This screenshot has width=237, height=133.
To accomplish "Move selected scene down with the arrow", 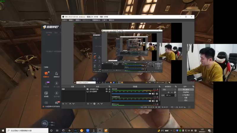I will pos(73,104).
